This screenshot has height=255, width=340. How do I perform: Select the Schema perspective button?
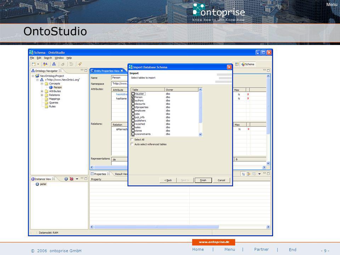[248, 64]
